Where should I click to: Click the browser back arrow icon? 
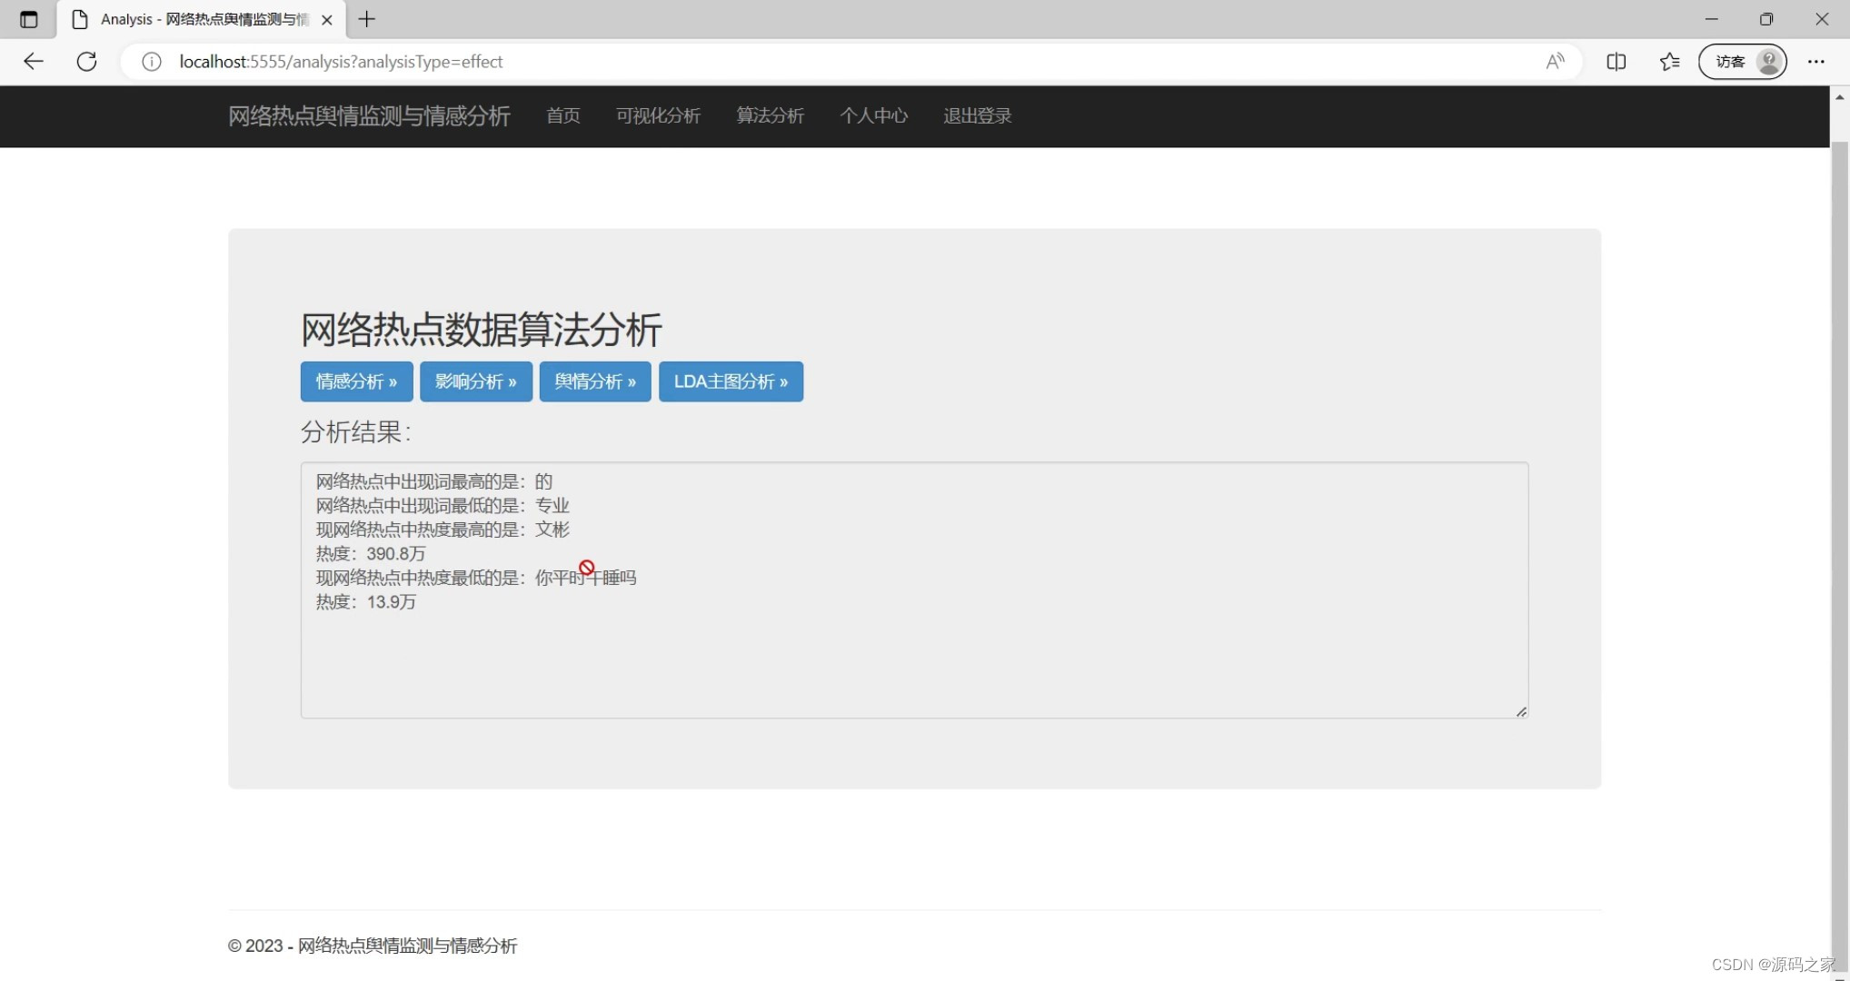click(x=34, y=61)
